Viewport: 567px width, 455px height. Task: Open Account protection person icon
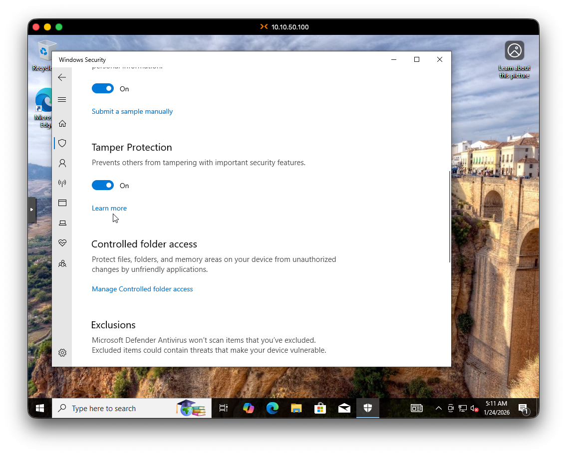click(62, 163)
